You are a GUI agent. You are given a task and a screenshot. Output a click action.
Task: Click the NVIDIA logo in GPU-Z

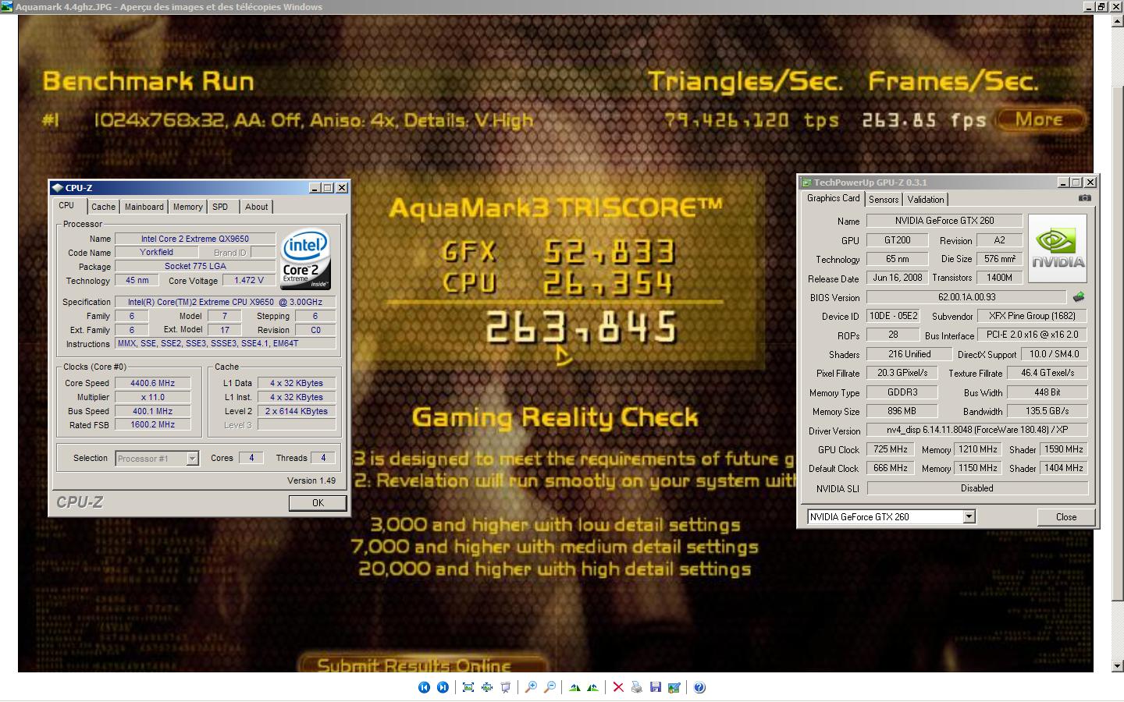[1058, 248]
